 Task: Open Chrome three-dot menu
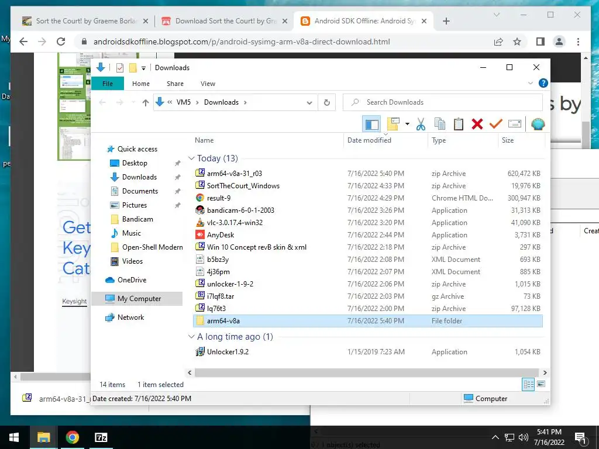578,42
